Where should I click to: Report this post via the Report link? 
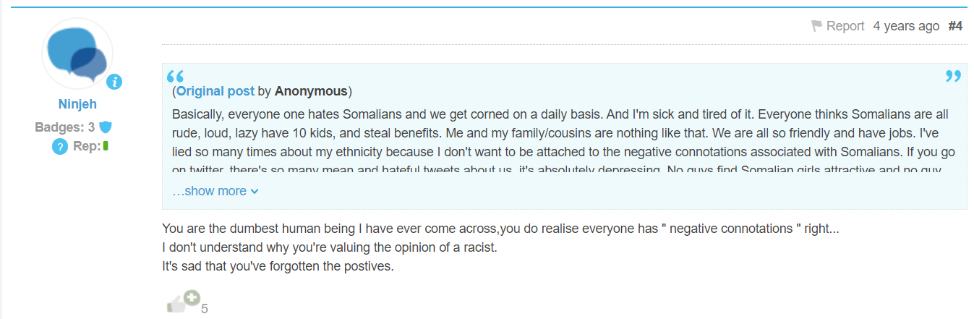coord(845,26)
